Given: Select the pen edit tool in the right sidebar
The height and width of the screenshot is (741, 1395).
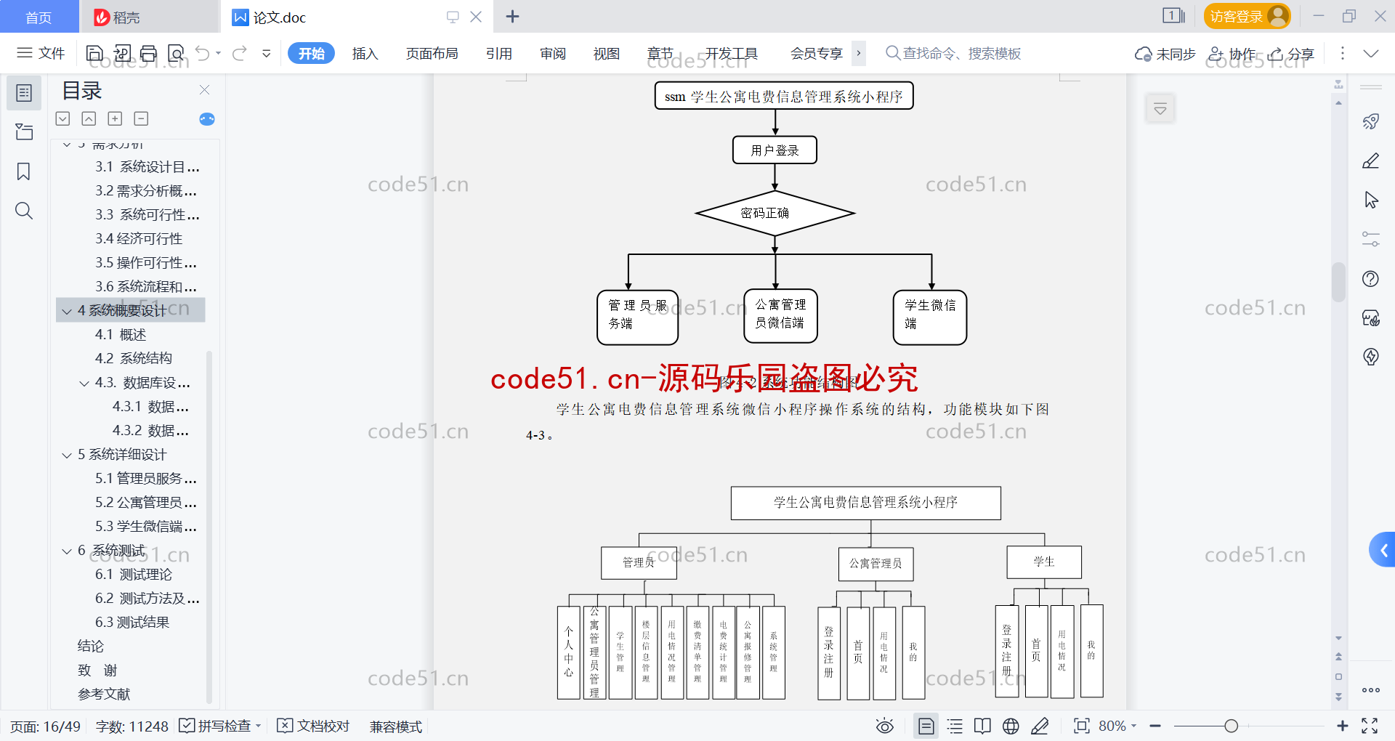Looking at the screenshot, I should pyautogui.click(x=1370, y=161).
